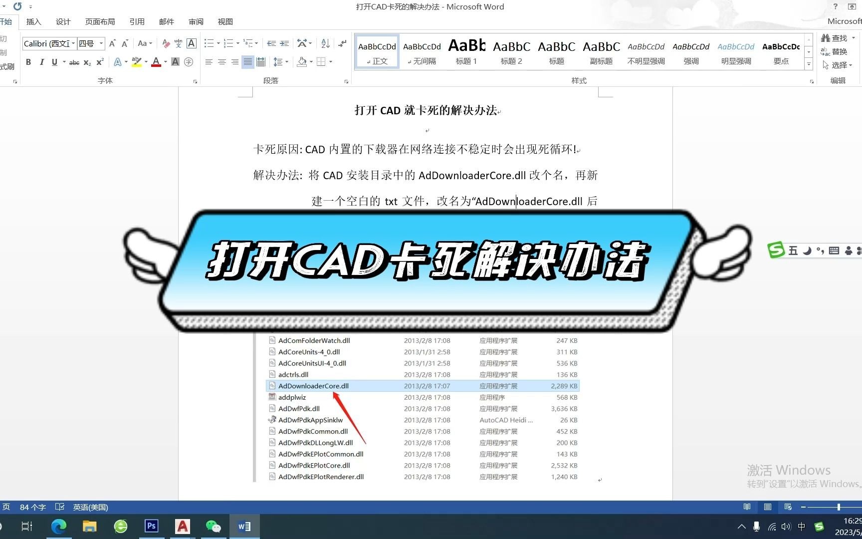Adjust the zoom slider handle
Viewport: 862px width, 539px height.
[839, 507]
